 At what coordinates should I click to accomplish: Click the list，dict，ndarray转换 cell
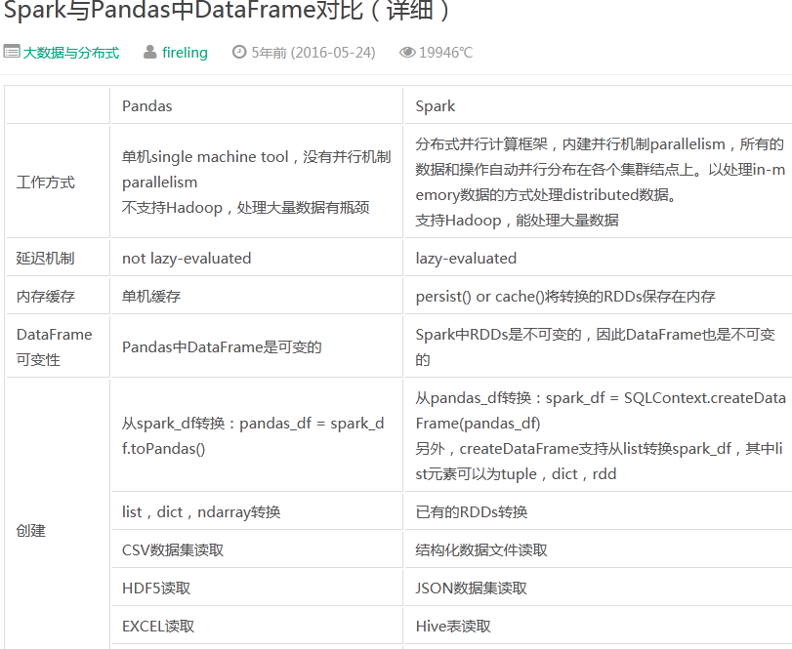257,511
